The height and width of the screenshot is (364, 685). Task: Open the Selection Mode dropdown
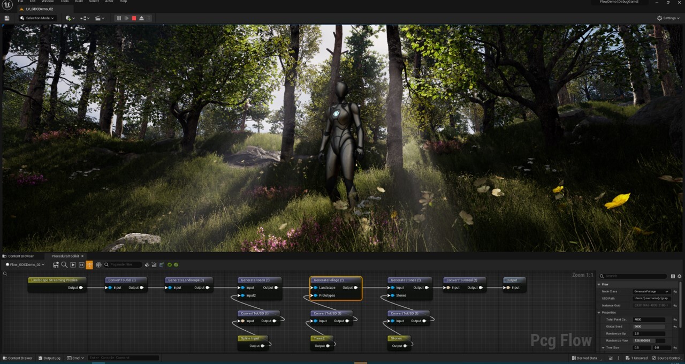point(37,18)
